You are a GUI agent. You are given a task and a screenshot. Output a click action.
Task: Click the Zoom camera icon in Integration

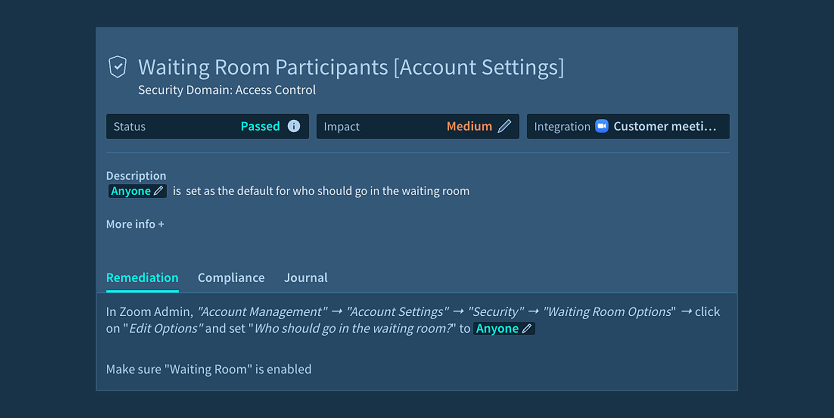601,126
